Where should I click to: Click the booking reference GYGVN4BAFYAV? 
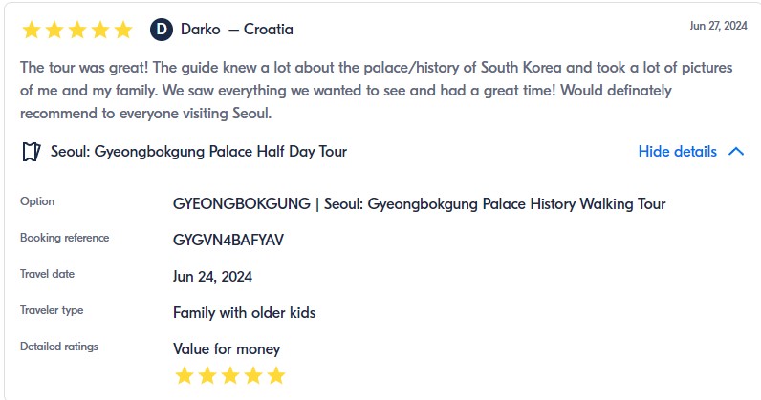tap(228, 240)
